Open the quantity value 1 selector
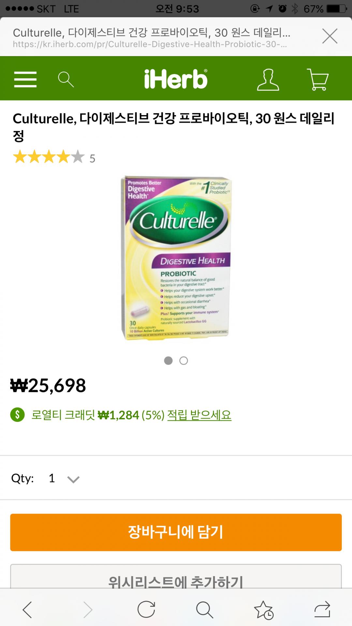The height and width of the screenshot is (626, 352). click(51, 478)
